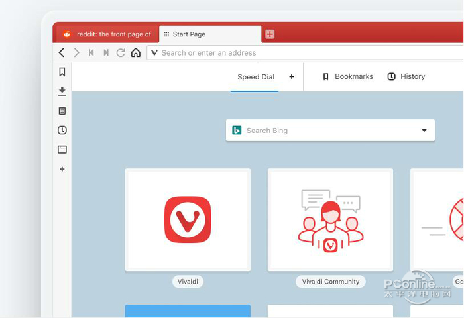
Task: Open History on the start page
Action: tap(406, 77)
